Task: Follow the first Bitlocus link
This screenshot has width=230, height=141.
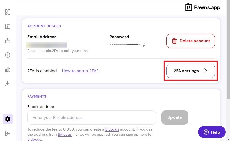Action: [x=112, y=129]
